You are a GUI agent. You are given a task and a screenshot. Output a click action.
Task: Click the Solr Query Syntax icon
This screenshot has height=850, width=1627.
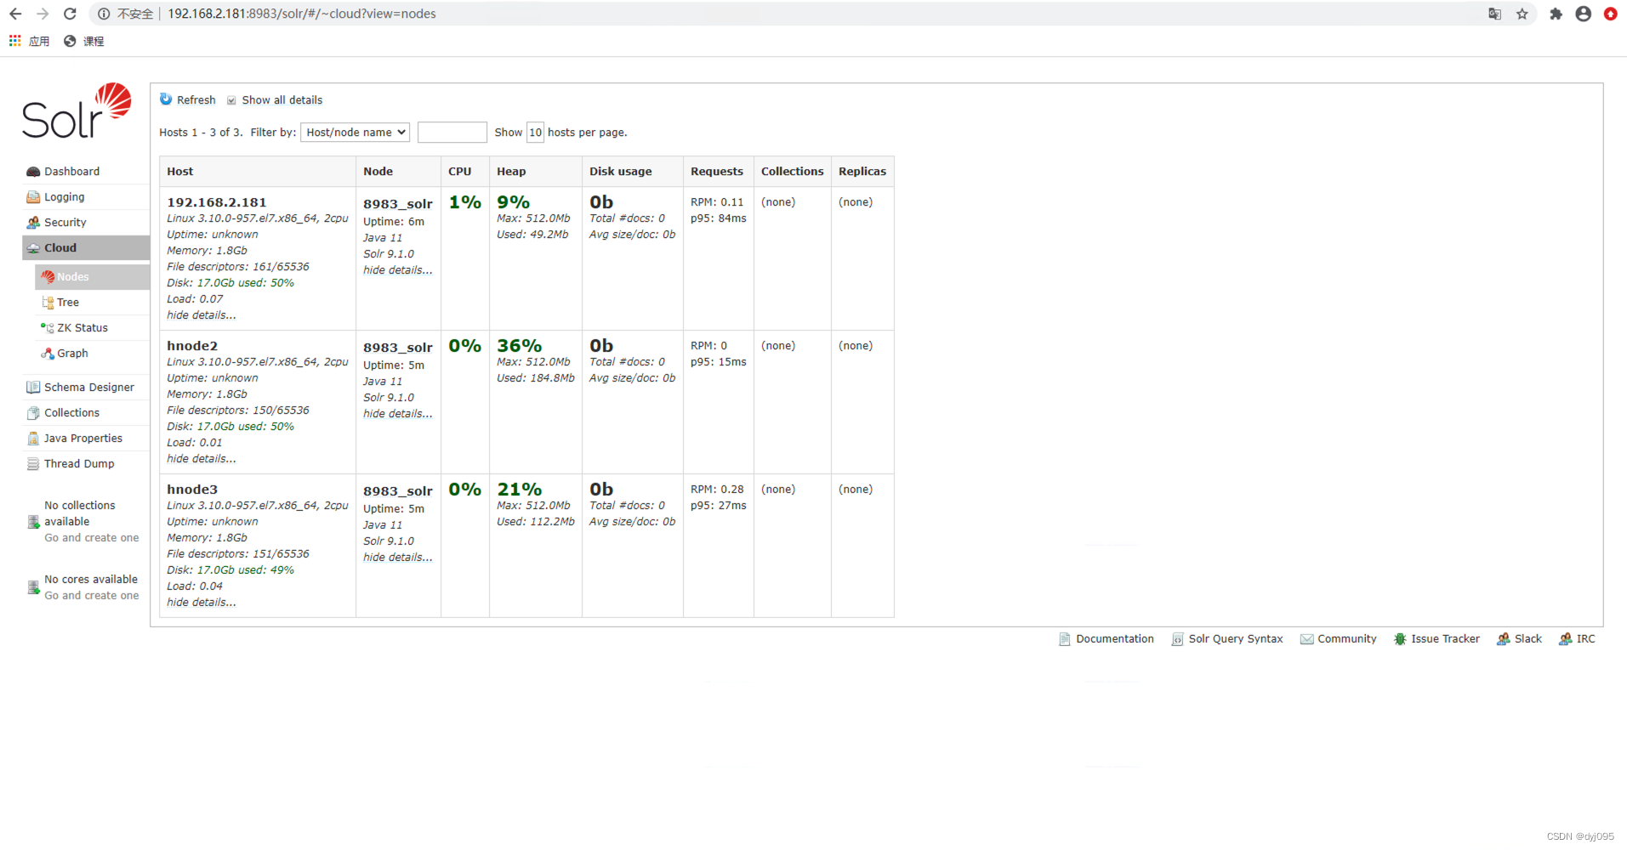(x=1177, y=639)
